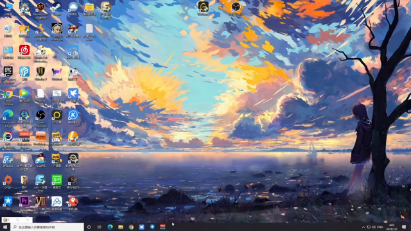This screenshot has height=231, width=411.
Task: Open the yellow folder in the top row
Action: [x=89, y=8]
